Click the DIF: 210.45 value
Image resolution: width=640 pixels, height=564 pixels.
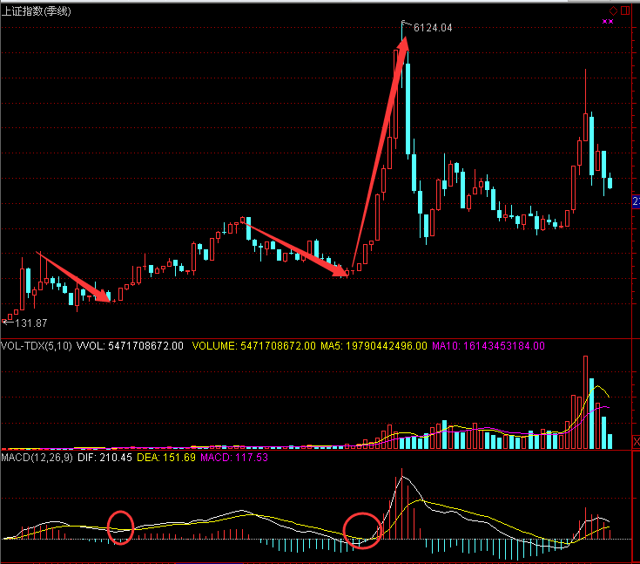[104, 458]
